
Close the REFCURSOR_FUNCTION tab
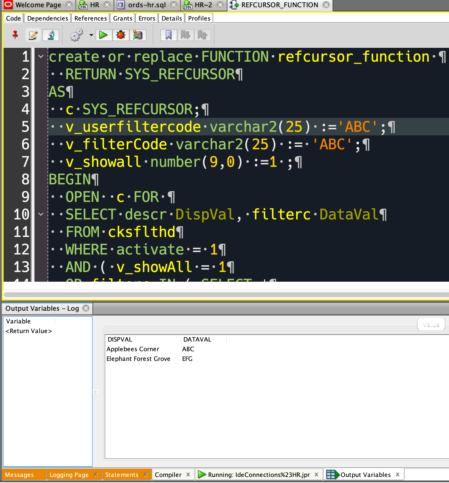coord(326,5)
